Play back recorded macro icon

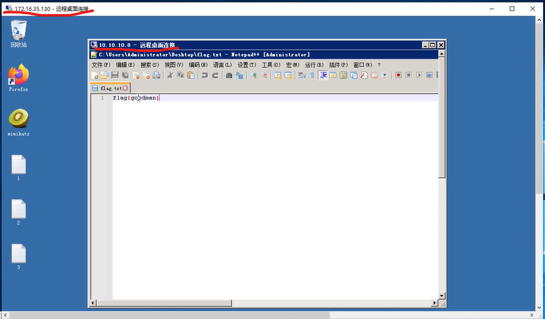(419, 75)
